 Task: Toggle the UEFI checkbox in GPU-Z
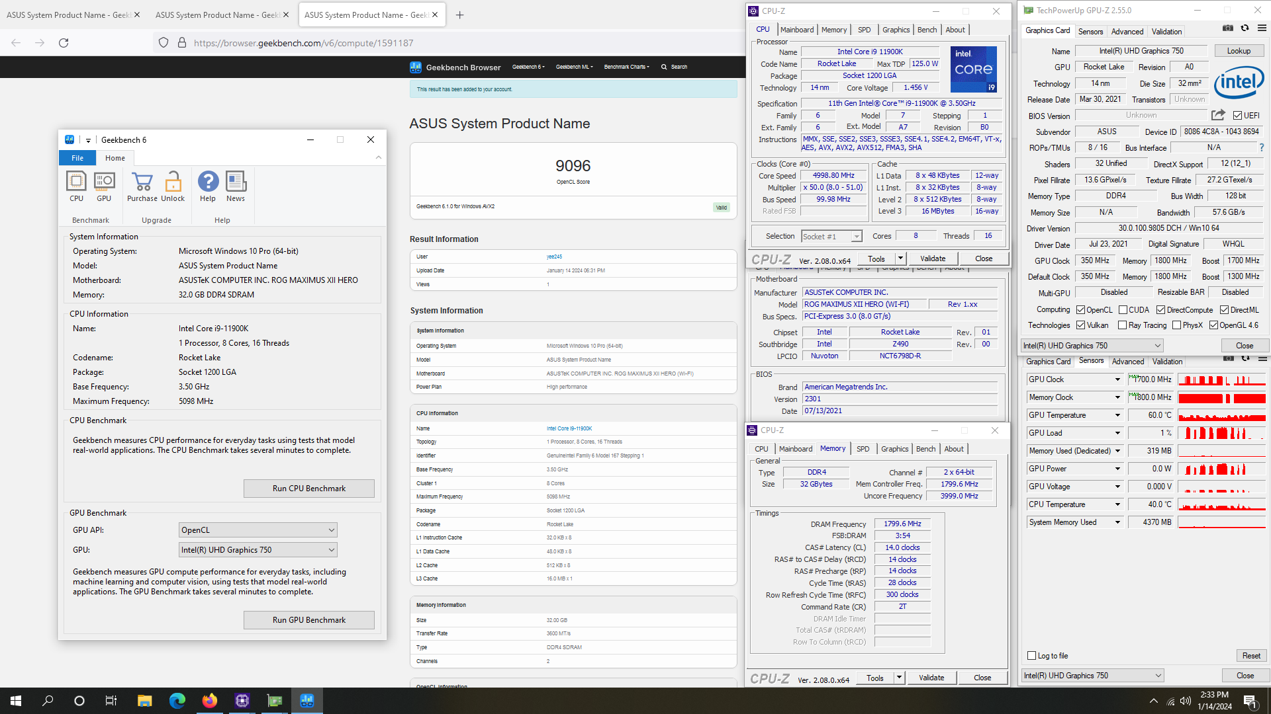click(x=1237, y=115)
